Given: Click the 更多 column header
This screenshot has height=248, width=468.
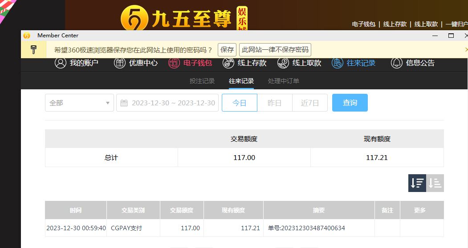Looking at the screenshot, I should click(x=422, y=210).
